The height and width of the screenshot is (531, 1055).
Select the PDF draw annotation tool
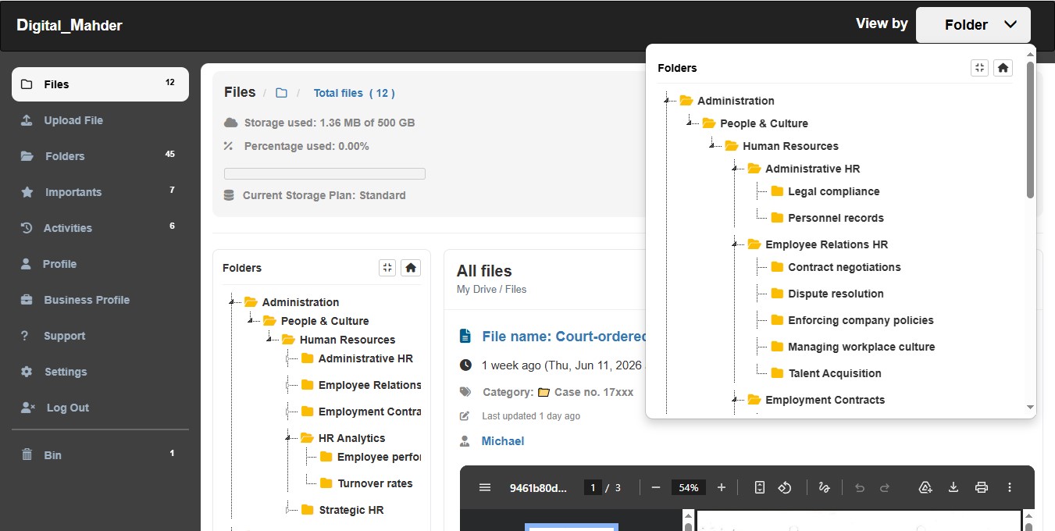click(824, 487)
